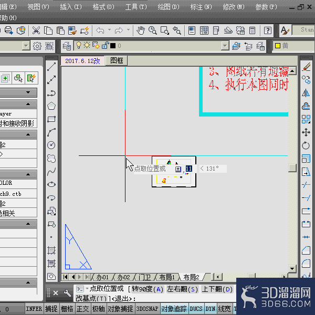
Task: Disable the 对象追踪 status toggle
Action: (x=175, y=309)
